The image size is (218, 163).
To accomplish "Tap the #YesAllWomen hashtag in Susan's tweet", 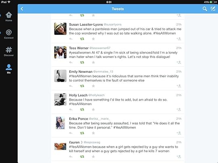I will 164,33.
